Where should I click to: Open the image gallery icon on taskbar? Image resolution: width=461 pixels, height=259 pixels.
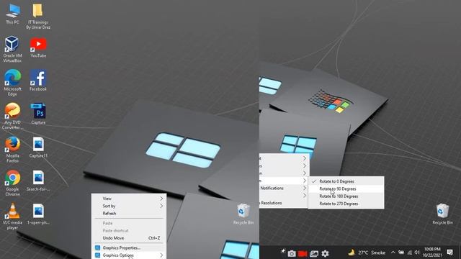click(x=314, y=253)
